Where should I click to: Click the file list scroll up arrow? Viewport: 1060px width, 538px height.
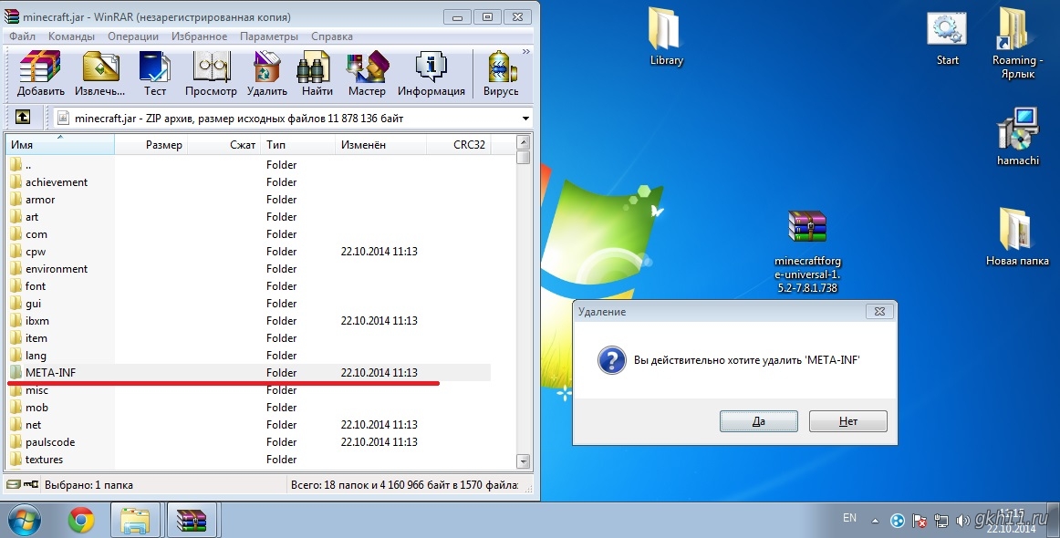tap(523, 142)
